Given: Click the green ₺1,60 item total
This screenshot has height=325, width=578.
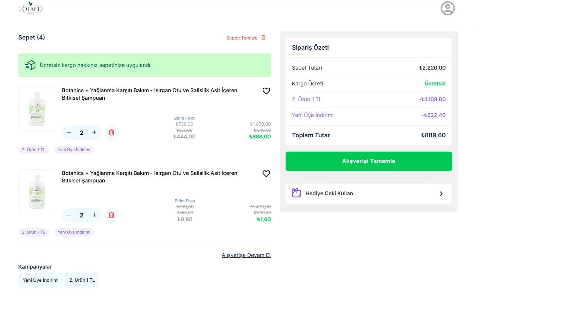Looking at the screenshot, I should (264, 219).
